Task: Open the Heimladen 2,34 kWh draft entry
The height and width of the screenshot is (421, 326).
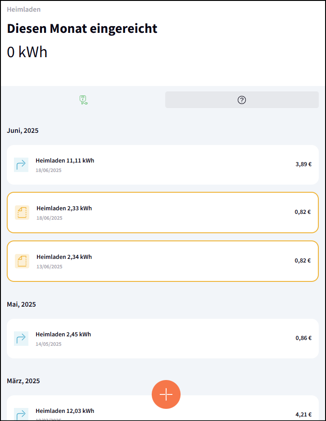Action: [64, 257]
